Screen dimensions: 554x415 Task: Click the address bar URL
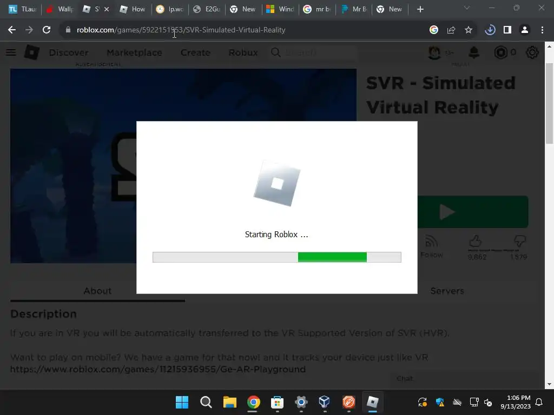[x=181, y=30]
